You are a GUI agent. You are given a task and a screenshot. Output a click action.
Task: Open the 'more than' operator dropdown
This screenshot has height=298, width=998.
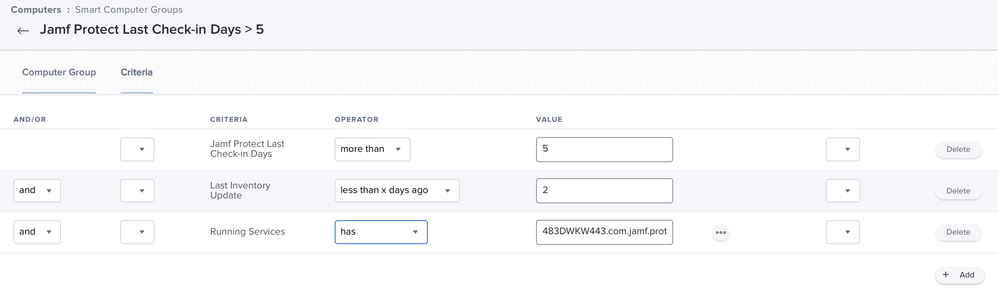(372, 149)
